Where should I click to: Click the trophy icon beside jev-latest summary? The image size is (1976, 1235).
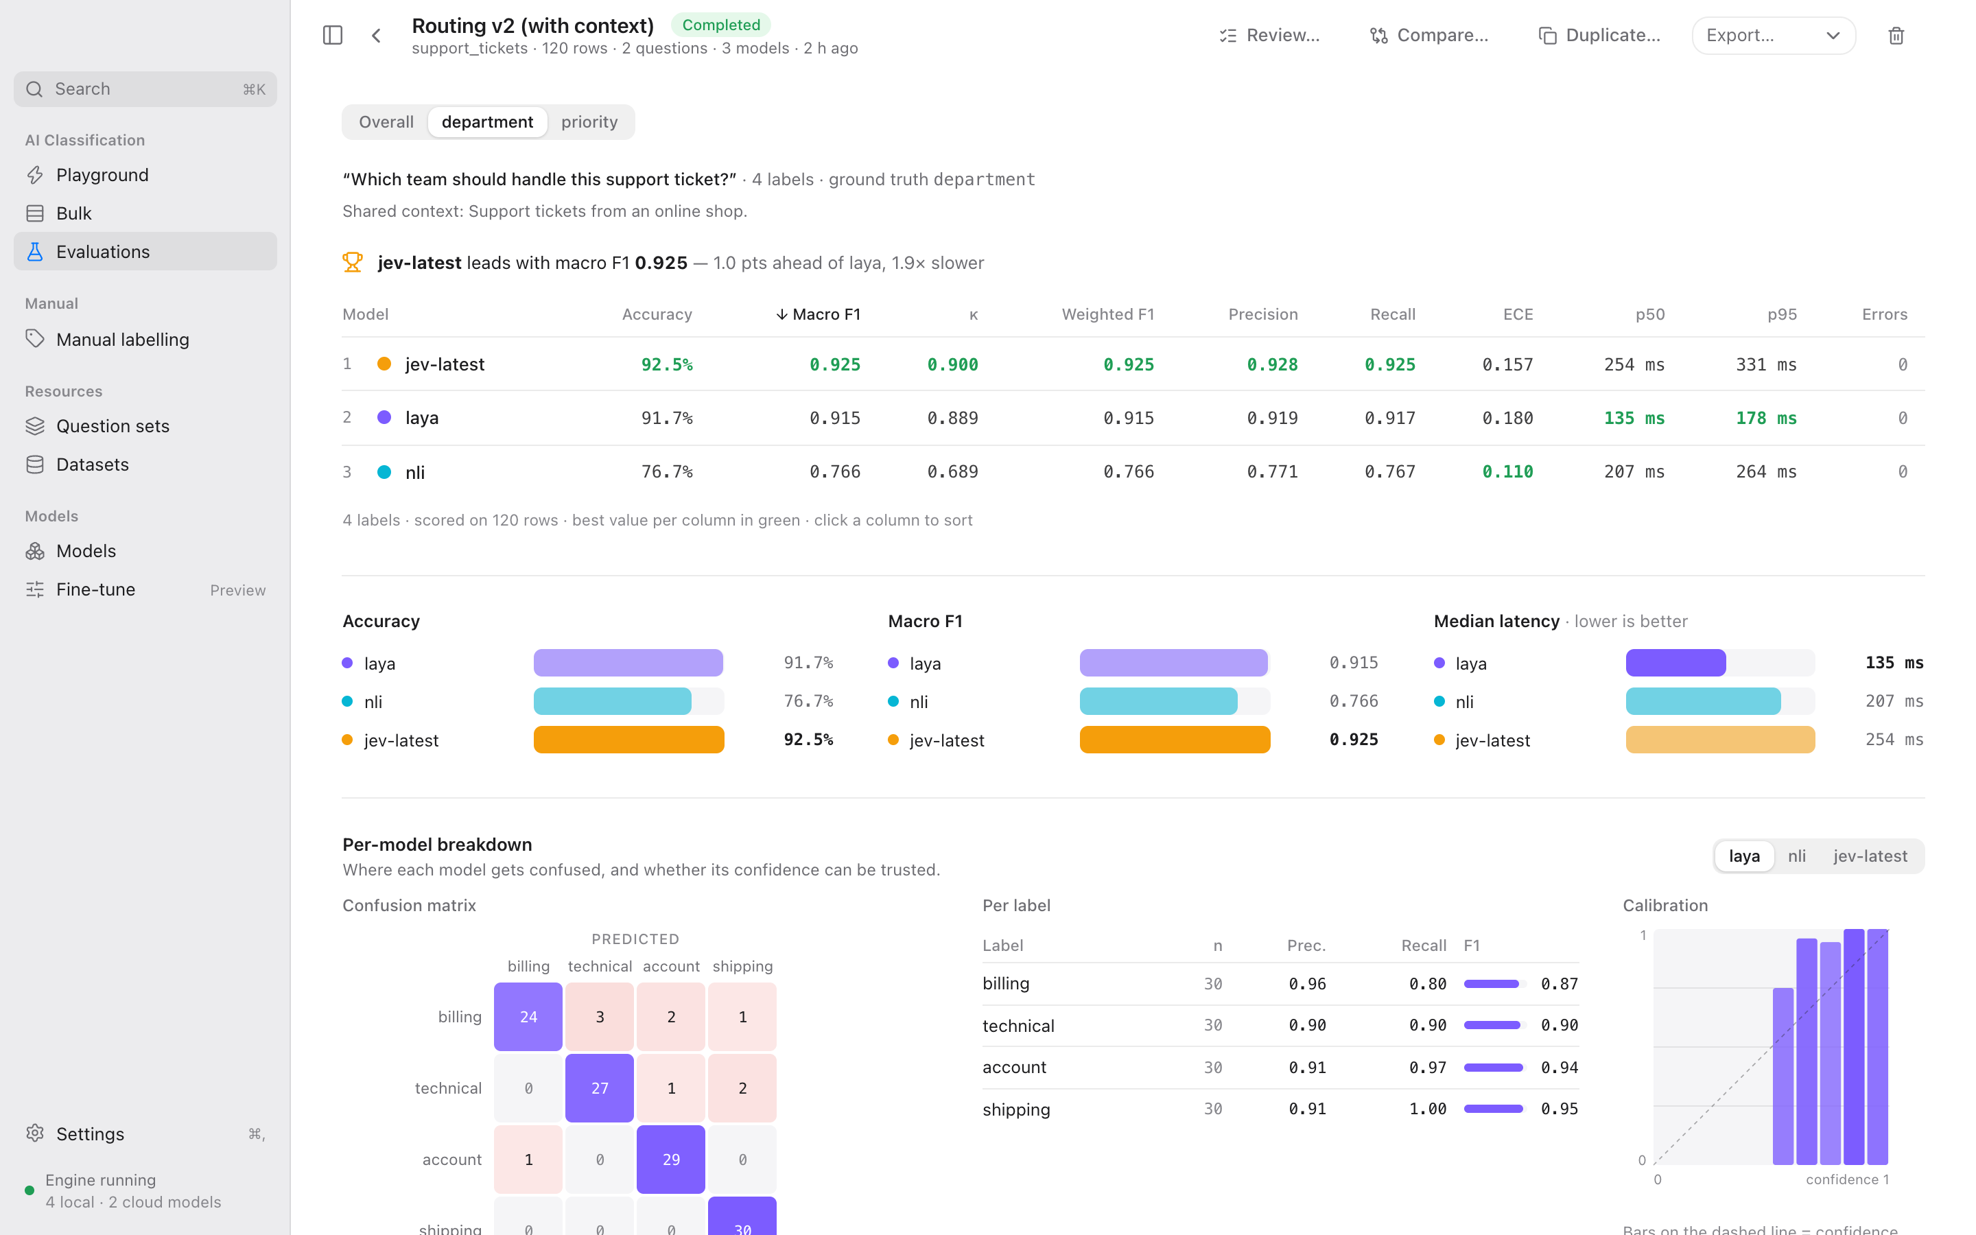352,262
